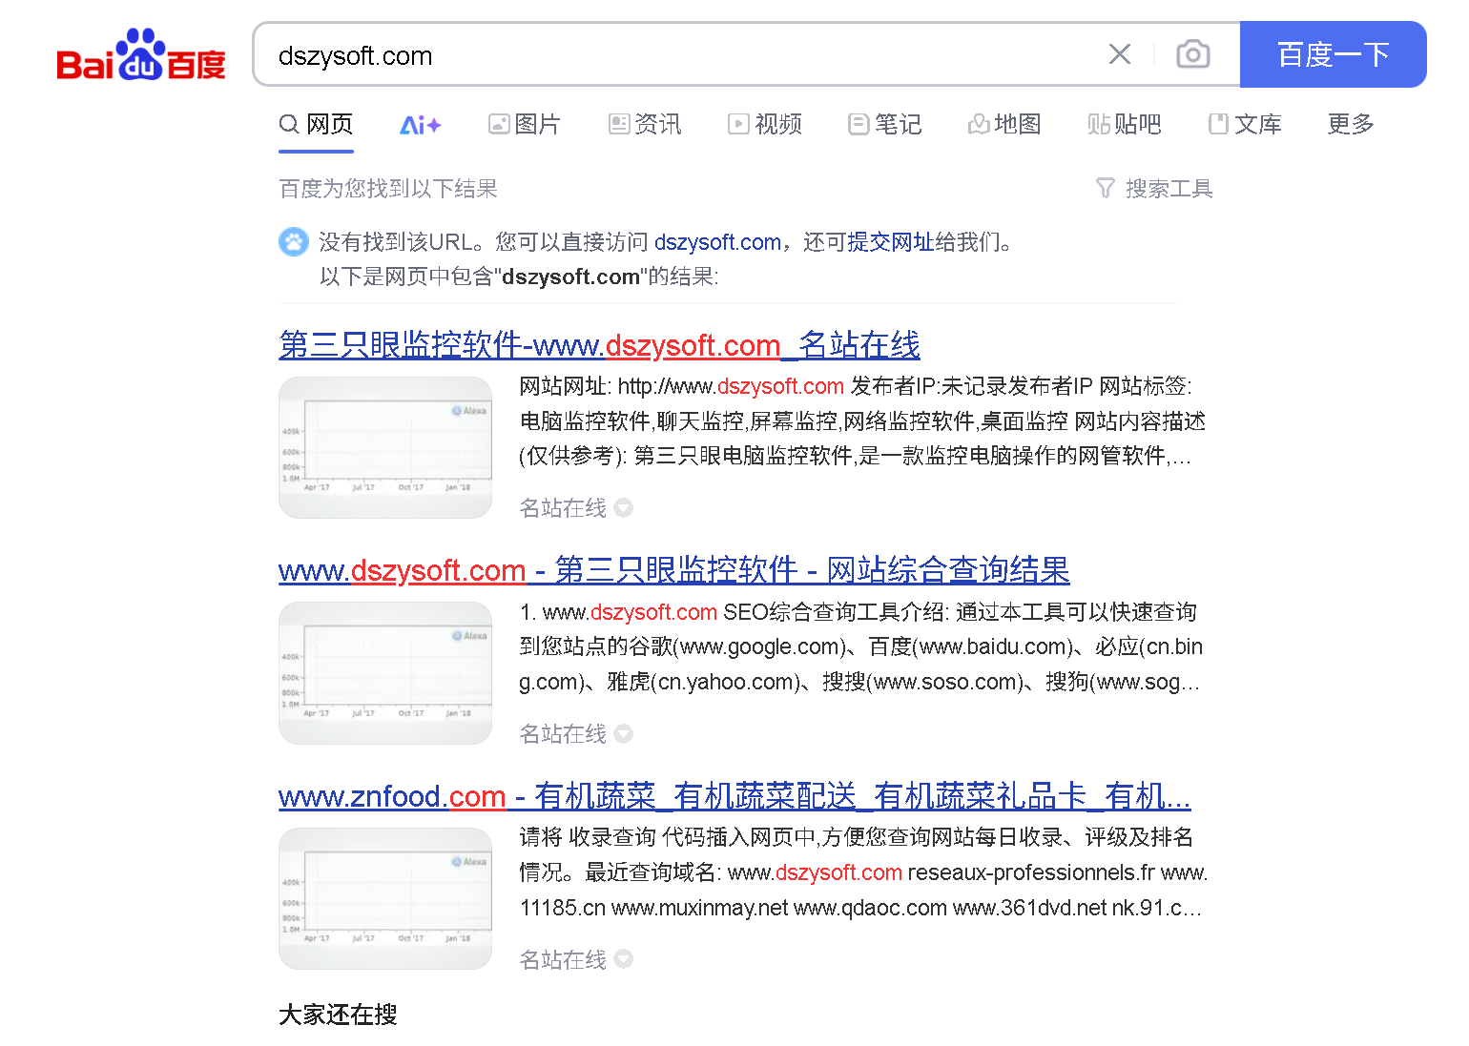Select the 网页 tab
Viewport: 1469px width, 1046px height.
(x=316, y=124)
